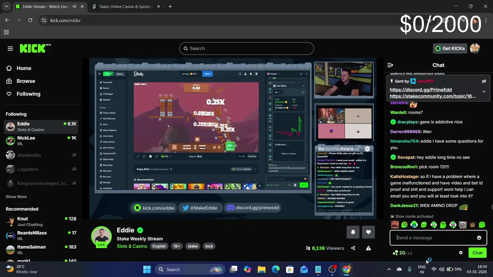Image resolution: width=493 pixels, height=277 pixels.
Task: View site information icon in address bar
Action: coord(44,20)
